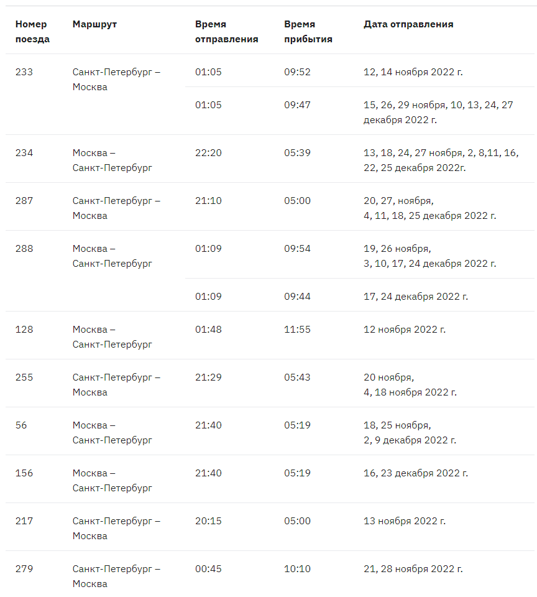The width and height of the screenshot is (537, 597).
Task: Select train number 234 cell
Action: coord(24,153)
